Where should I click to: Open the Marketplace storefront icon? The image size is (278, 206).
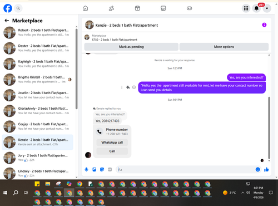click(x=163, y=8)
